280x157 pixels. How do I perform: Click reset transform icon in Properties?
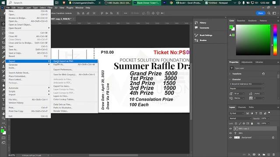[x=263, y=74]
